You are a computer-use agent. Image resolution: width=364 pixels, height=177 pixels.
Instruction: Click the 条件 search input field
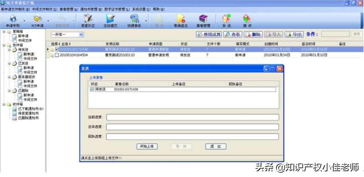tap(336, 34)
